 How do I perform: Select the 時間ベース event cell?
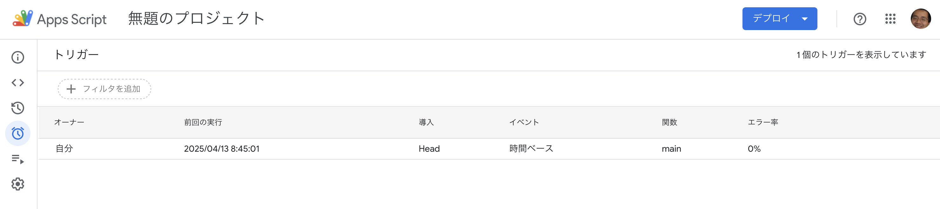click(530, 149)
